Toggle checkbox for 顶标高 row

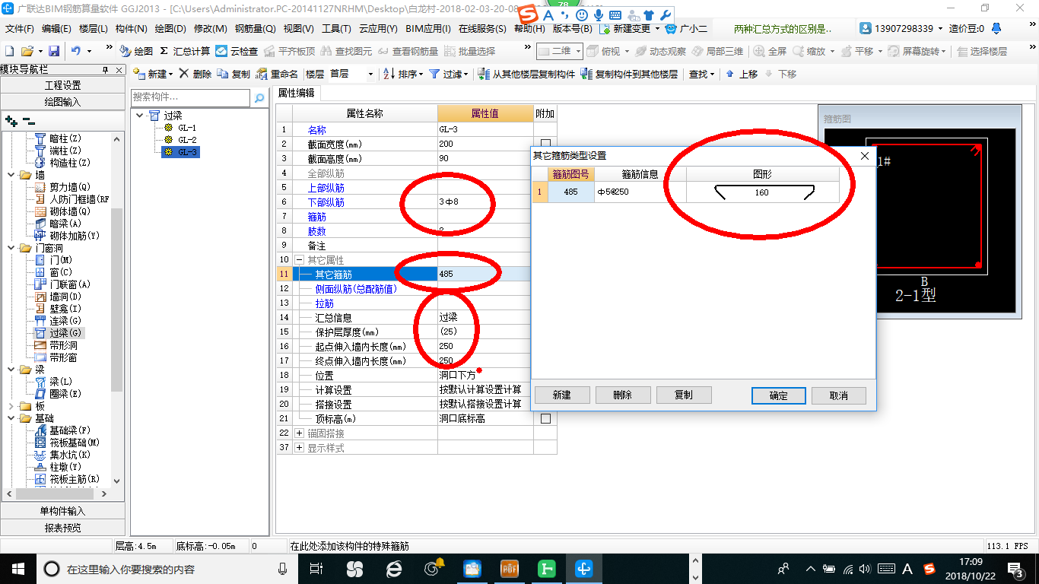tap(545, 418)
